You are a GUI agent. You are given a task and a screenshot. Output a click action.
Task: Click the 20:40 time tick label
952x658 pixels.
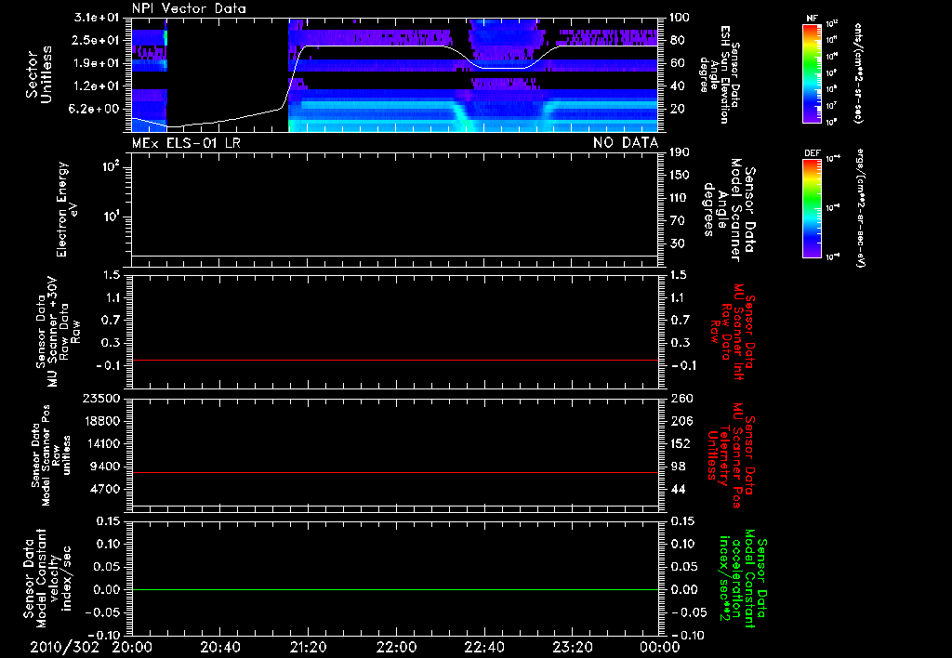click(x=219, y=648)
